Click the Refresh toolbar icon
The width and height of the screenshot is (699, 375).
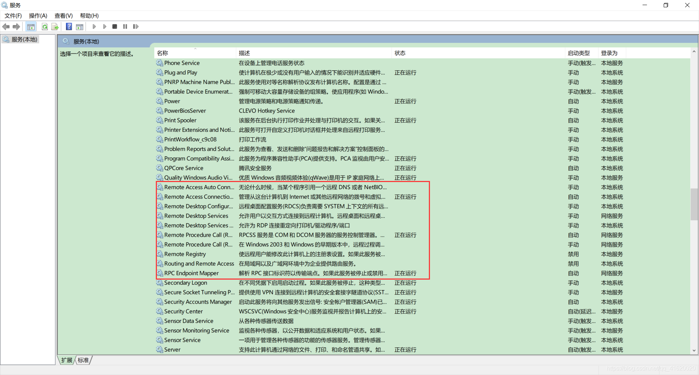[x=45, y=27]
